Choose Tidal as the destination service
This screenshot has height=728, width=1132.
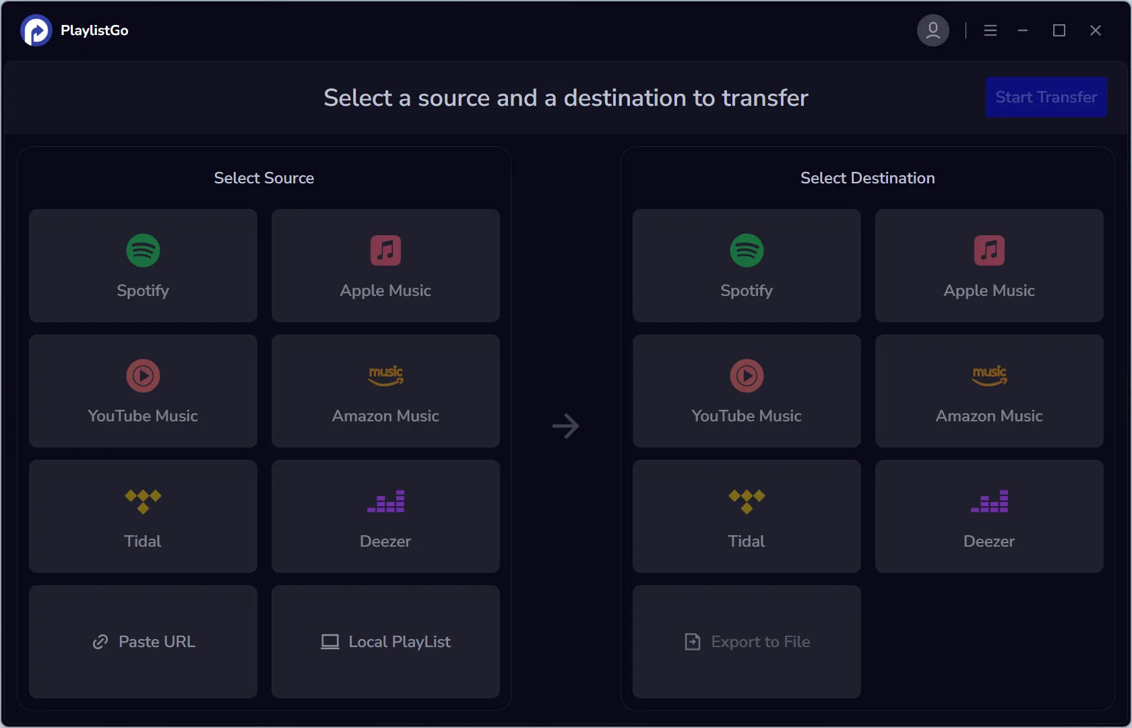[746, 516]
